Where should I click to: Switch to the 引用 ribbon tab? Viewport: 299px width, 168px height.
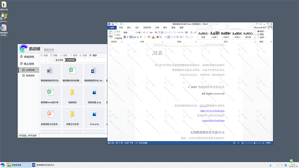tap(157, 28)
